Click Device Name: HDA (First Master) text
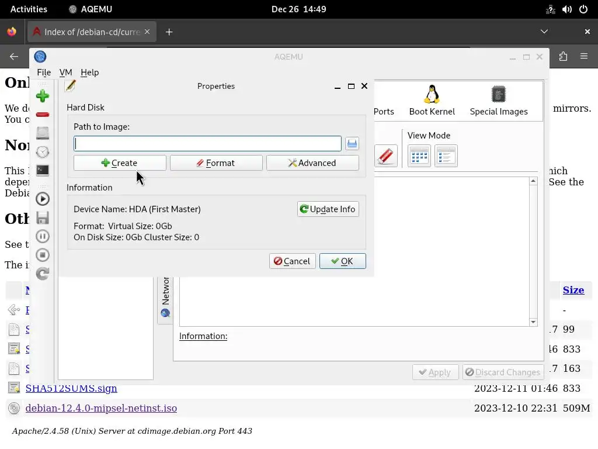The image size is (598, 449). point(137,209)
